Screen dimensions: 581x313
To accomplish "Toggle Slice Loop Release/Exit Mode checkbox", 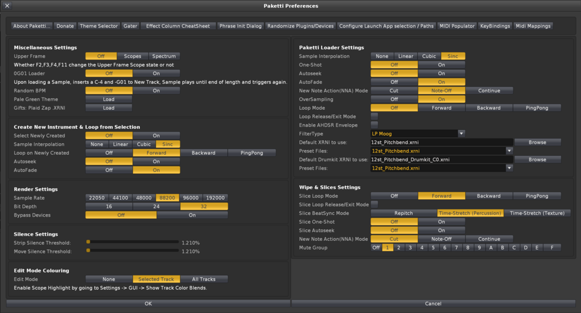I will (374, 204).
